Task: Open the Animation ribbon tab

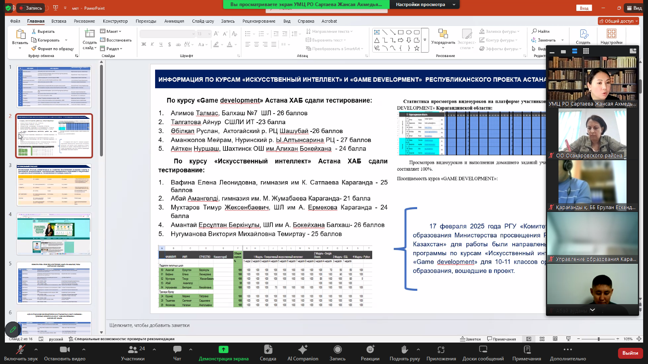Action: [174, 21]
